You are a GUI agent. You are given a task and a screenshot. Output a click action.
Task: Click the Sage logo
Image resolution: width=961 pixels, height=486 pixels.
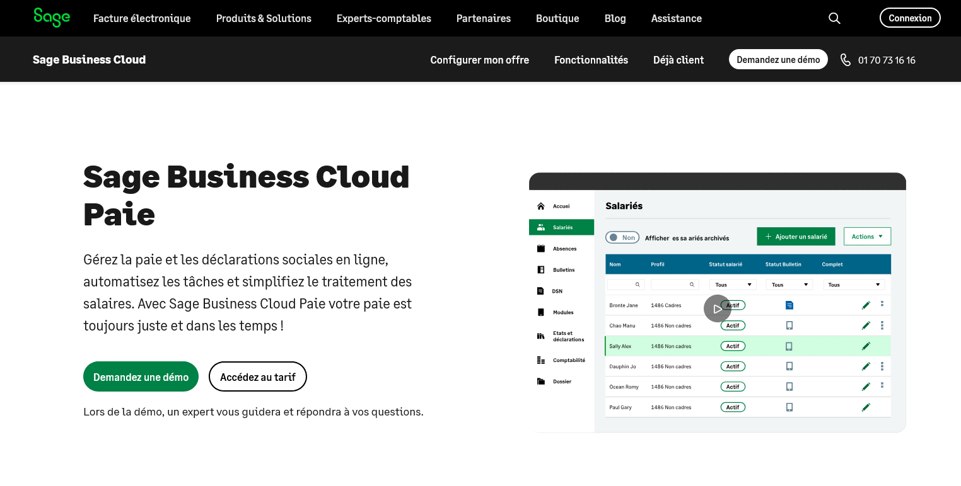52,18
